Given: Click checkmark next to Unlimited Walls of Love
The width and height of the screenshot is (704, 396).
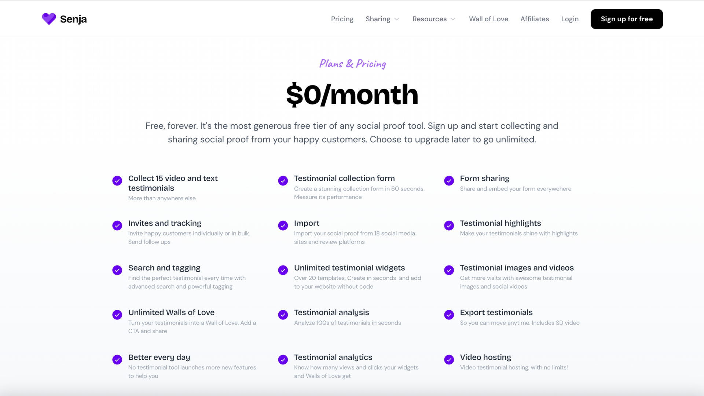Looking at the screenshot, I should click(x=117, y=315).
